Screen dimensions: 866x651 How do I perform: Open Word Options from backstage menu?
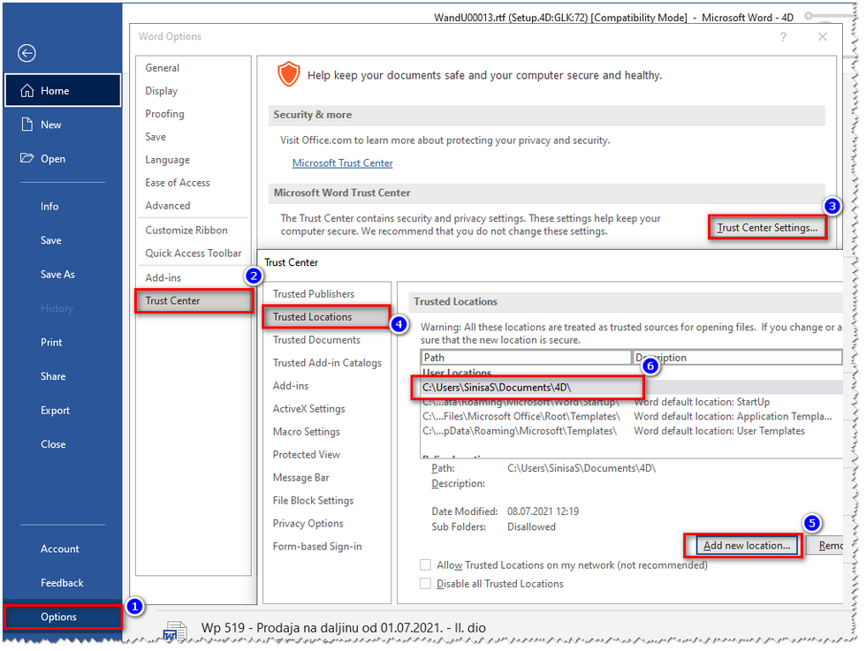point(63,617)
